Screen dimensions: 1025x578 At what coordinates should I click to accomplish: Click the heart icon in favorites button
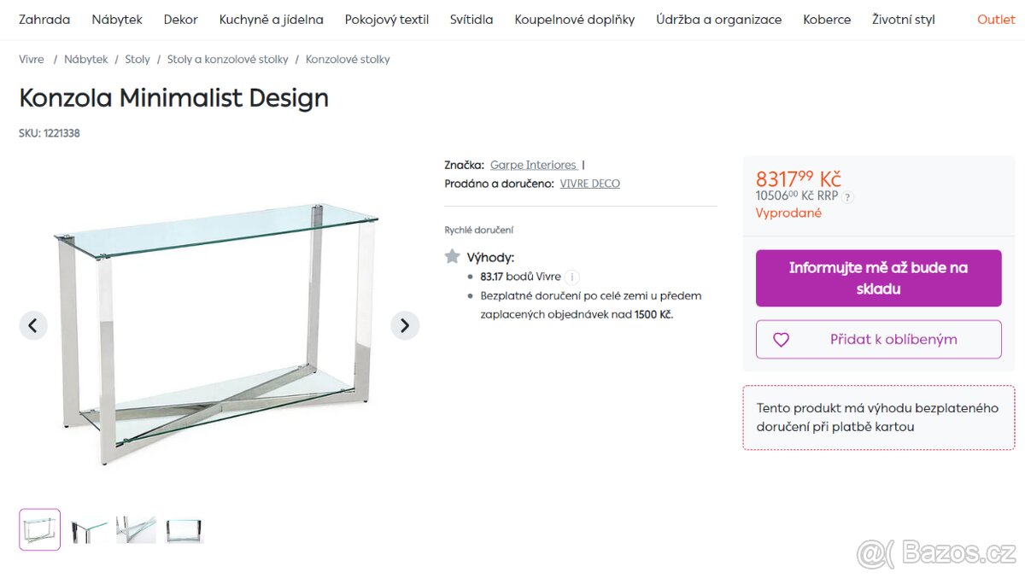point(781,340)
